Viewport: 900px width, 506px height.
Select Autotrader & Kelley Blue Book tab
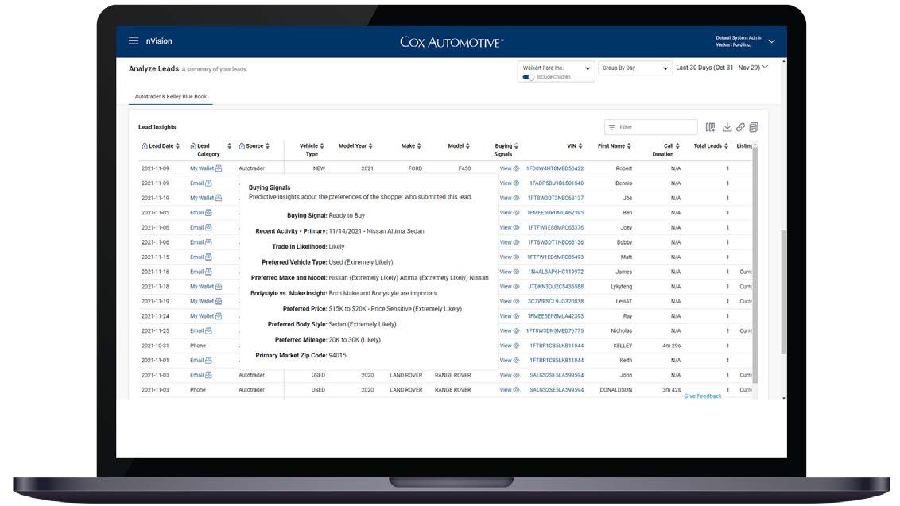170,97
